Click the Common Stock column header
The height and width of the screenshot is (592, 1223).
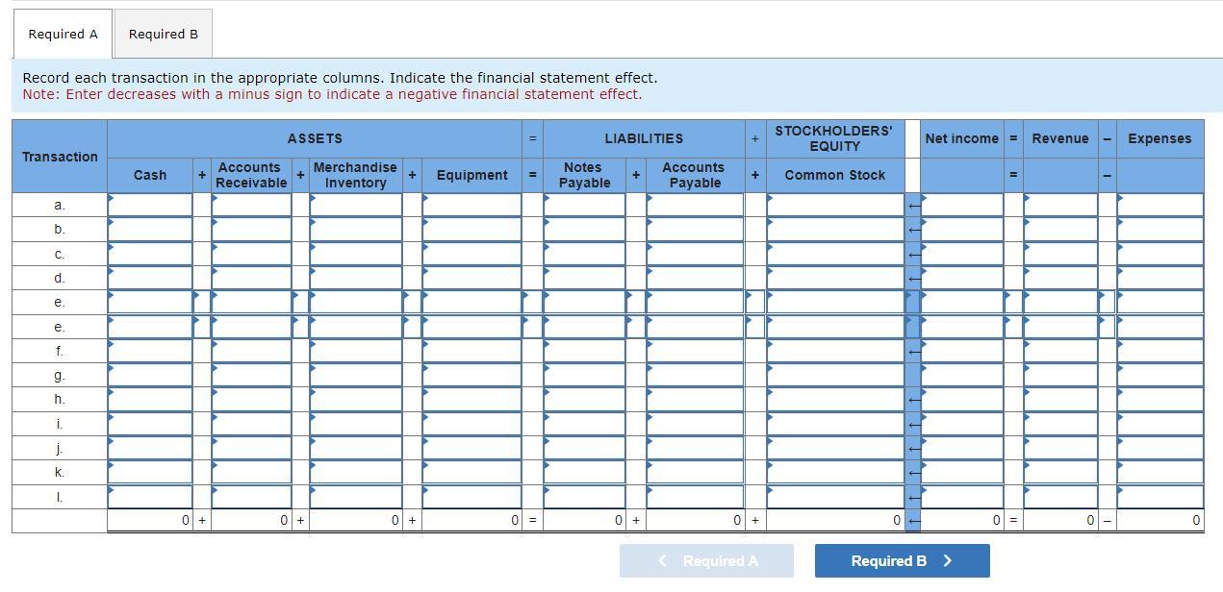[835, 175]
